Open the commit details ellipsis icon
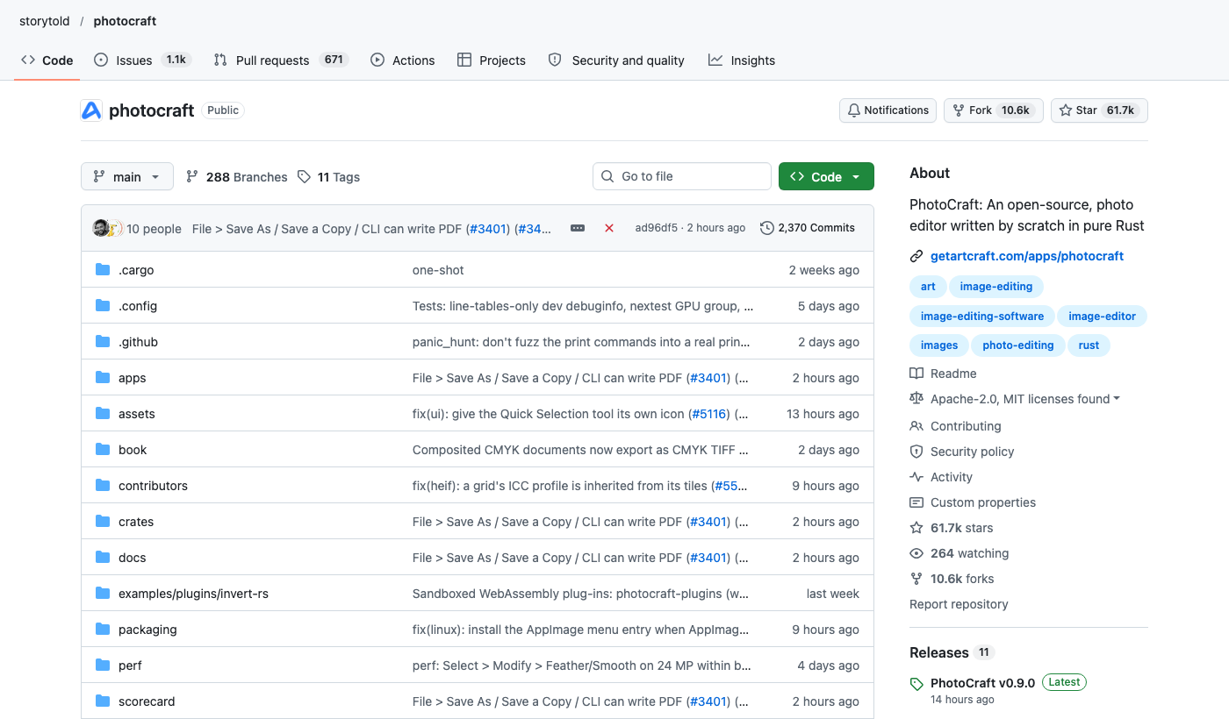This screenshot has height=719, width=1229. (578, 228)
